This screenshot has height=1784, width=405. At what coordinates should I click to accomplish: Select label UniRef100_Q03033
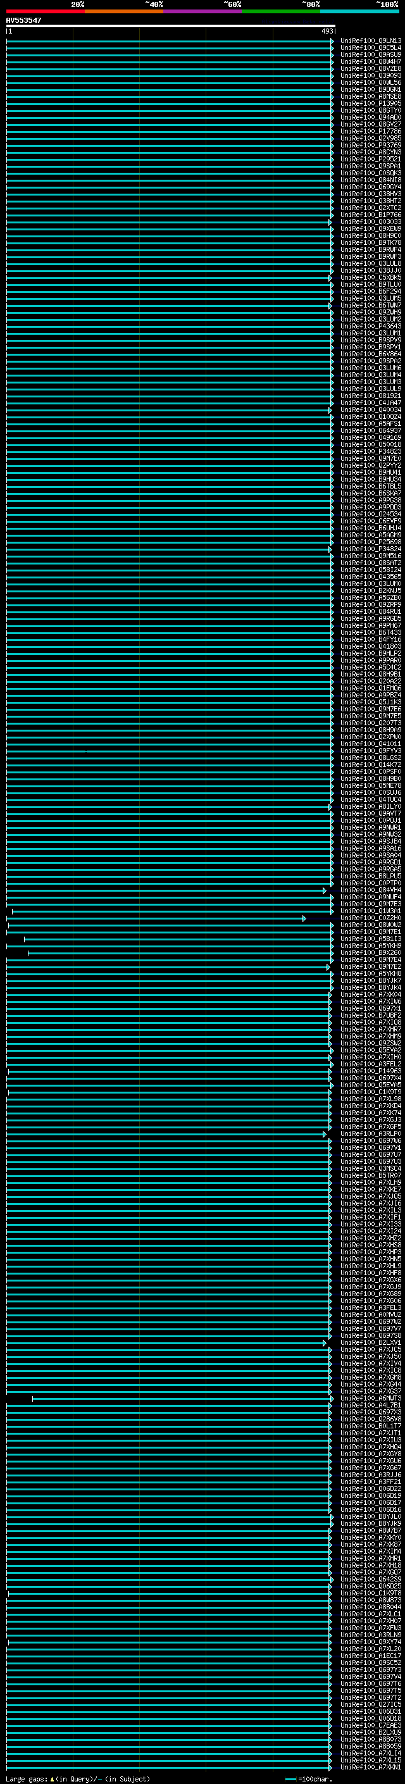(x=370, y=221)
